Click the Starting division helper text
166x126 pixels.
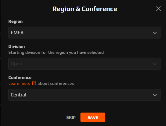[56, 53]
